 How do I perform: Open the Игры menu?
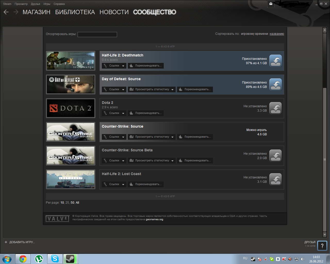47,4
